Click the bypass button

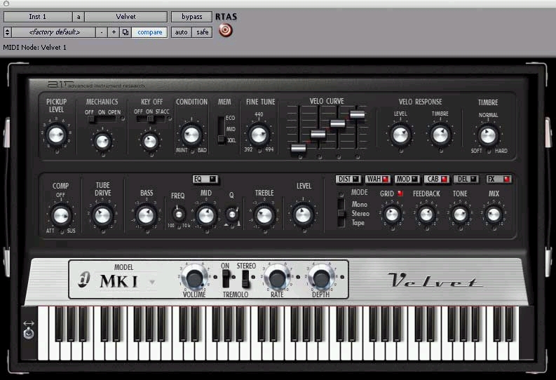point(191,17)
